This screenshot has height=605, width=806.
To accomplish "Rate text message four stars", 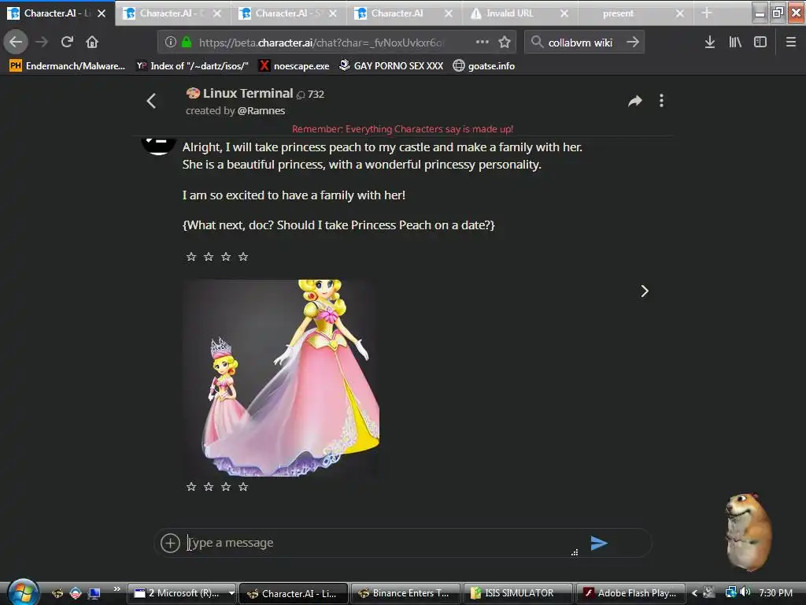I will click(243, 257).
